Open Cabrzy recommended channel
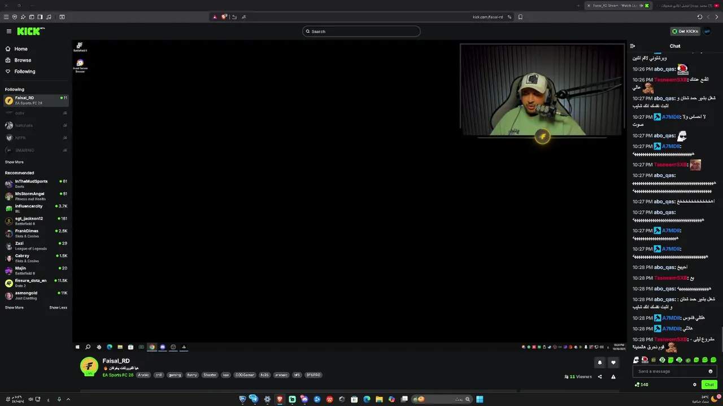This screenshot has height=406, width=723. (x=36, y=258)
